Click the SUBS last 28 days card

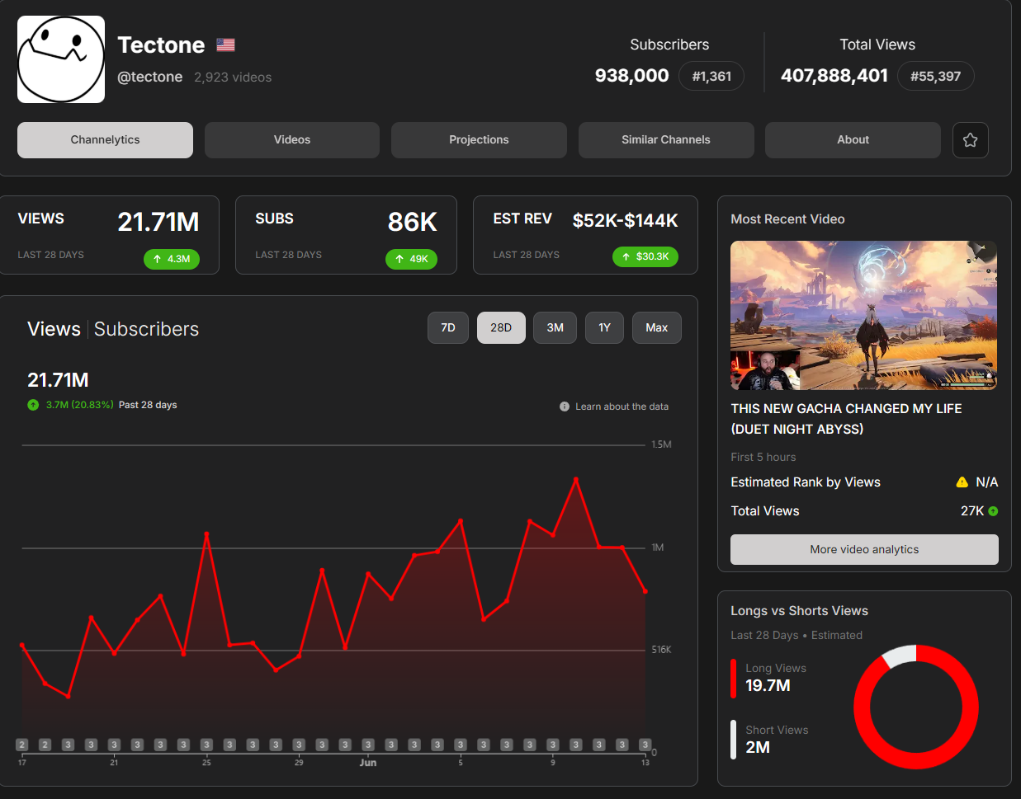coord(346,235)
